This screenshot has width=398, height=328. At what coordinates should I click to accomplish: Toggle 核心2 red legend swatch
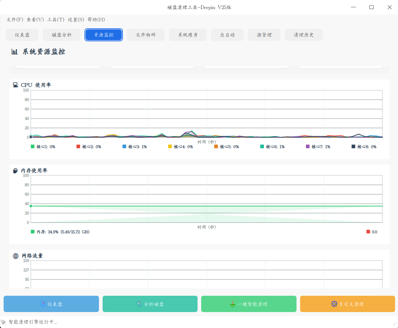click(x=78, y=146)
